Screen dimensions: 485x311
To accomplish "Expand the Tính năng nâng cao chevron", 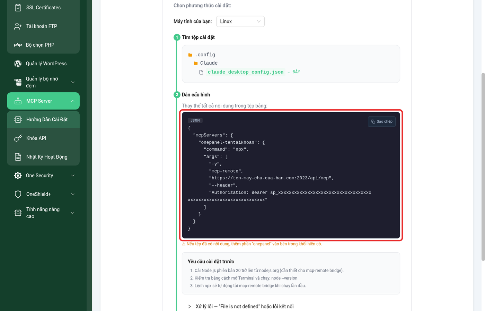I will pyautogui.click(x=73, y=213).
